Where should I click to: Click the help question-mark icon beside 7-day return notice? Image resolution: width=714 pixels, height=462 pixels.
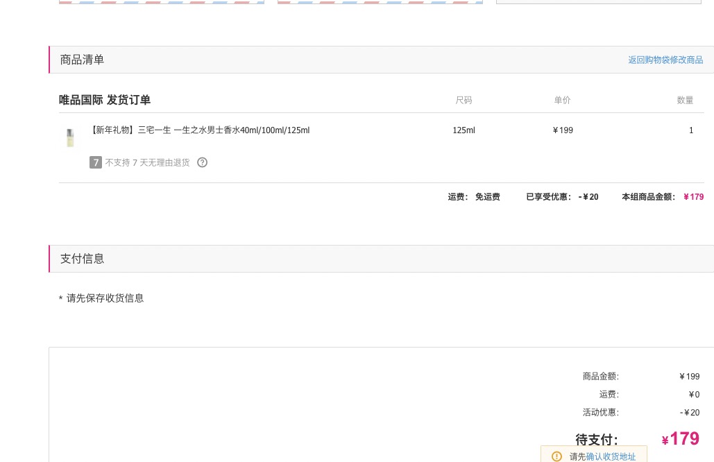[202, 162]
